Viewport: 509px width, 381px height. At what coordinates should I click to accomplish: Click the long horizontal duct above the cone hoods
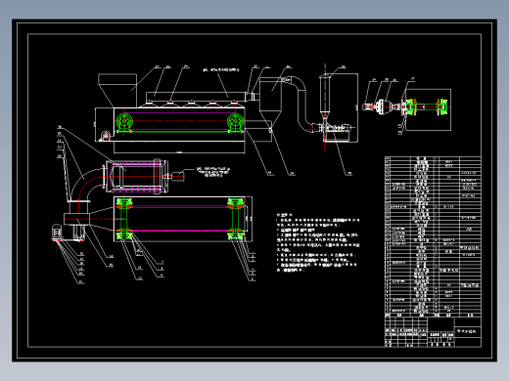pos(196,97)
